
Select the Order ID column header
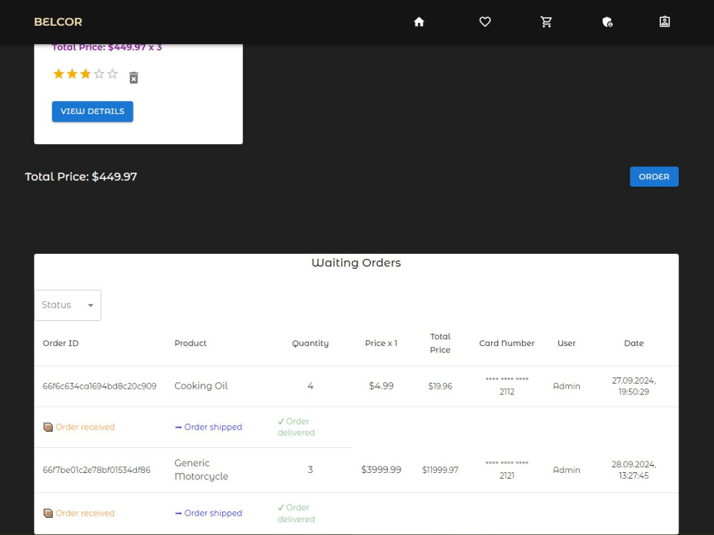pos(61,343)
